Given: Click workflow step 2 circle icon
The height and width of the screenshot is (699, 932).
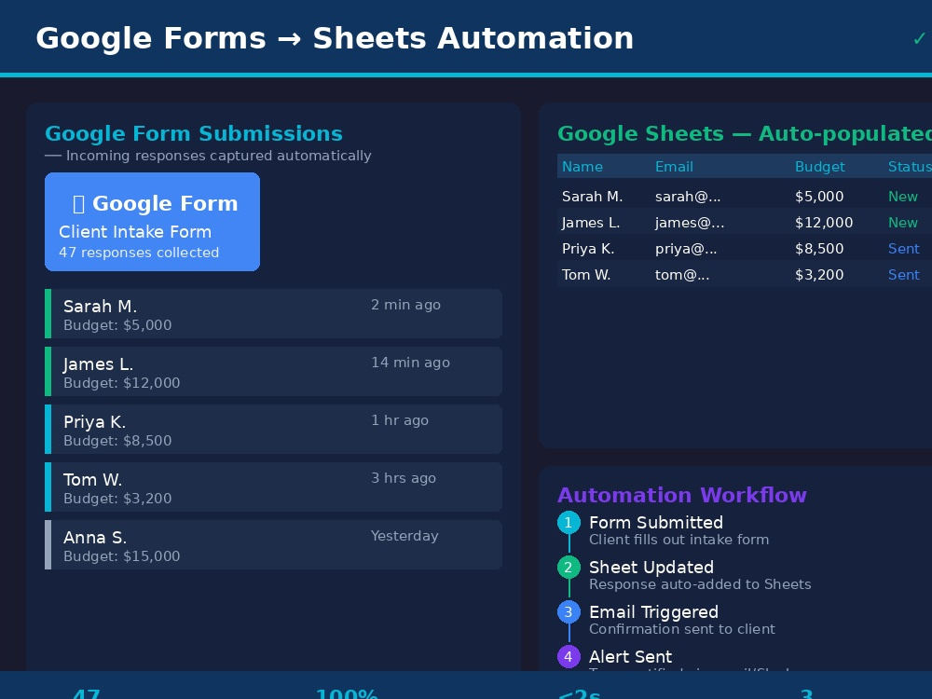Looking at the screenshot, I should [x=569, y=567].
